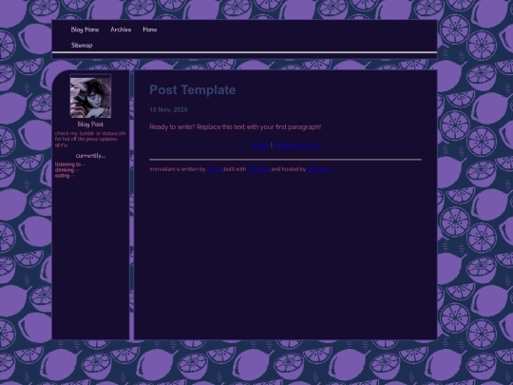The height and width of the screenshot is (385, 513).
Task: Open the Home item in top navigation
Action: [150, 29]
